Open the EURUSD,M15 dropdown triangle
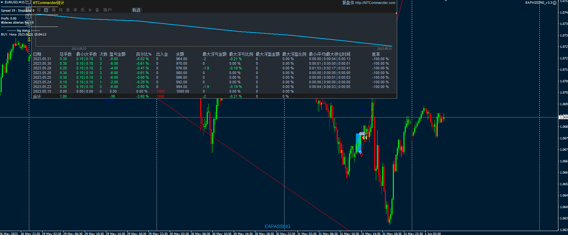 point(2,2)
